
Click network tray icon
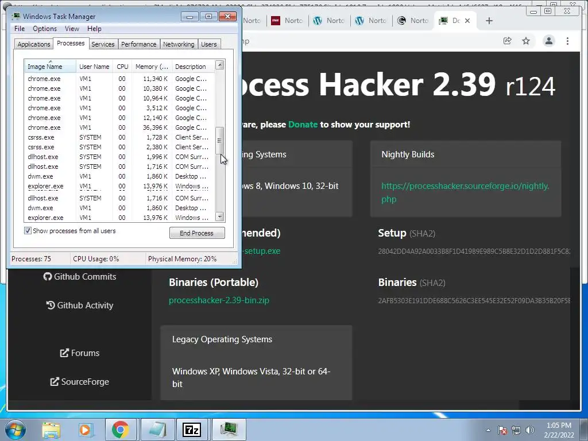516,430
